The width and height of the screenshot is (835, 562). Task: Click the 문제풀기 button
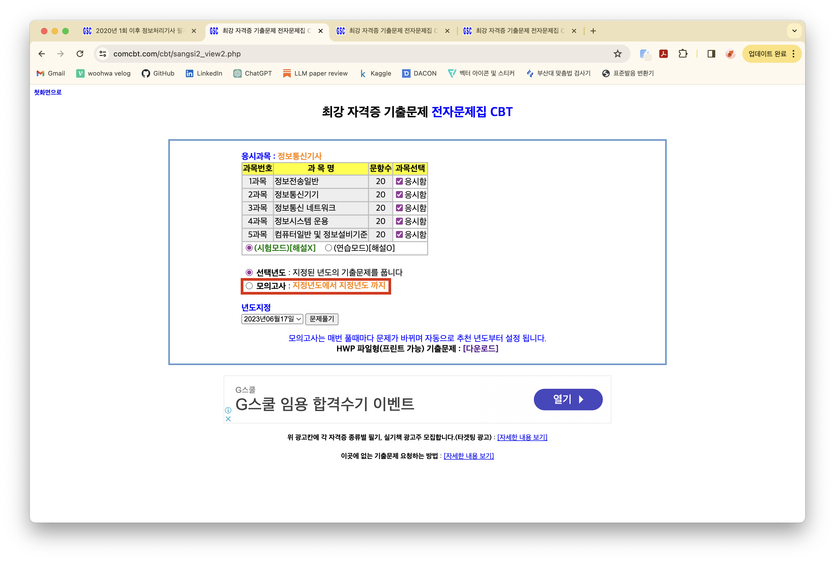[321, 319]
